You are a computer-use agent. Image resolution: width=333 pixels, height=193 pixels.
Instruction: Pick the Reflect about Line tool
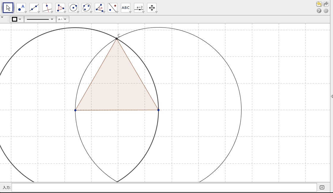[x=113, y=8]
